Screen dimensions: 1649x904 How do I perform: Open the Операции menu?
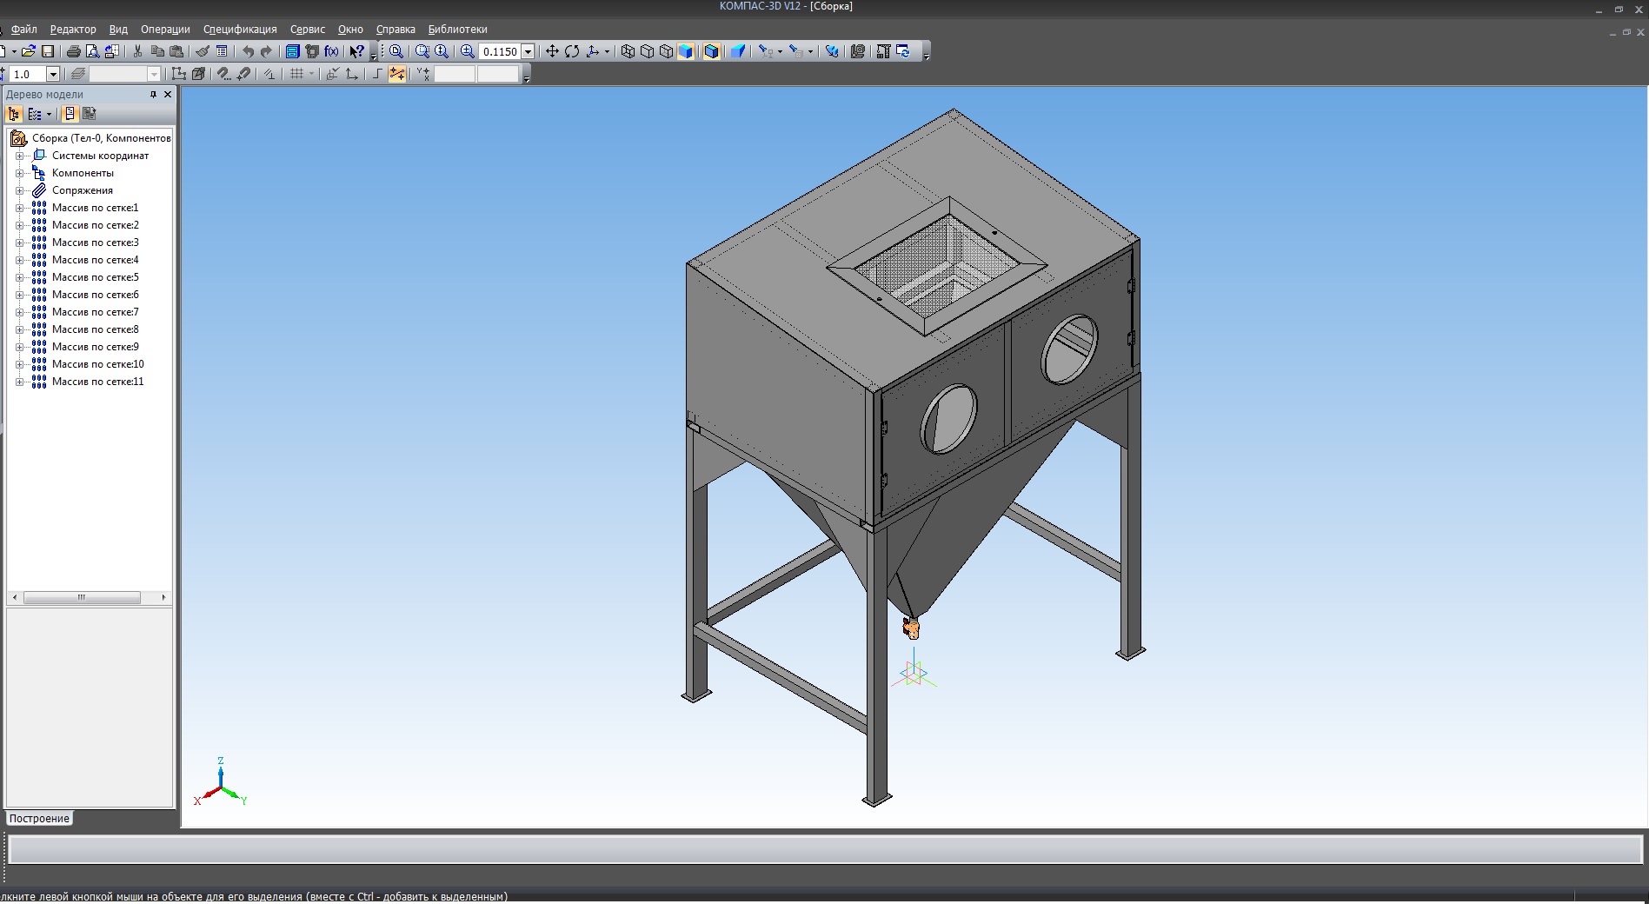pos(165,29)
